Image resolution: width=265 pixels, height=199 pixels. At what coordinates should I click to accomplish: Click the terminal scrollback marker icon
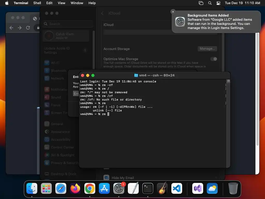(229, 81)
